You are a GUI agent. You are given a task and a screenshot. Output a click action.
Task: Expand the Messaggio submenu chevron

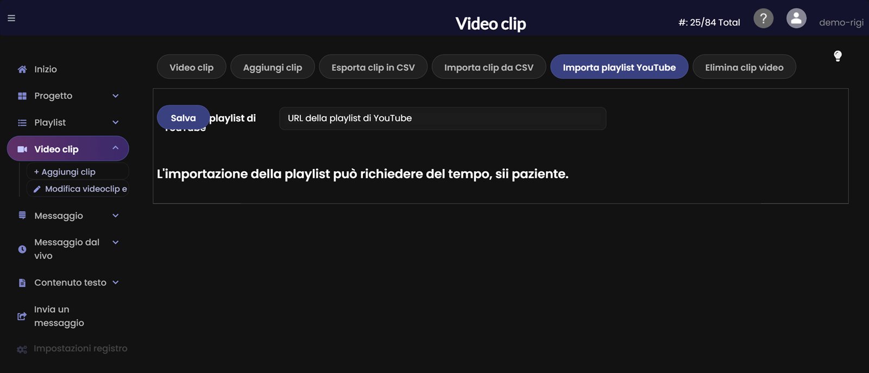(x=115, y=216)
